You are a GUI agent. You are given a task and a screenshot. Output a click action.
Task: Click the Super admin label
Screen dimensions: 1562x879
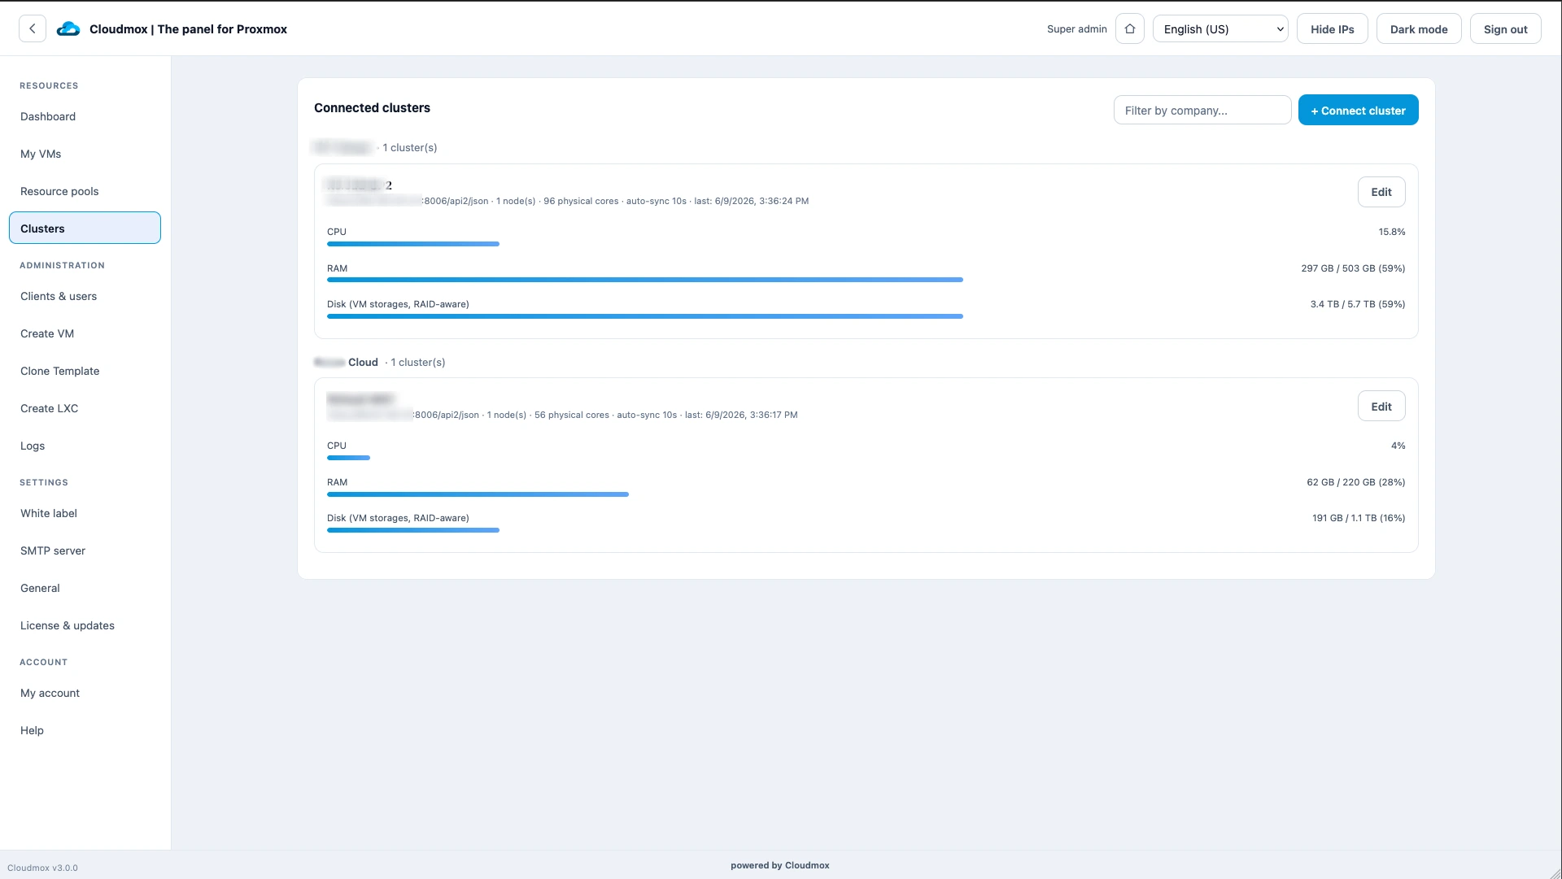tap(1077, 28)
